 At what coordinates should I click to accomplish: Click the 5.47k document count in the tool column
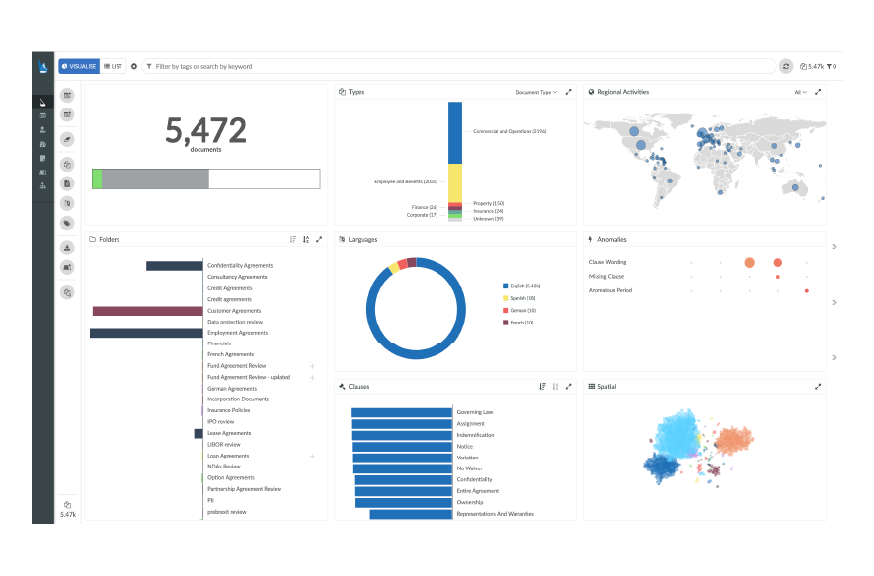pyautogui.click(x=68, y=510)
